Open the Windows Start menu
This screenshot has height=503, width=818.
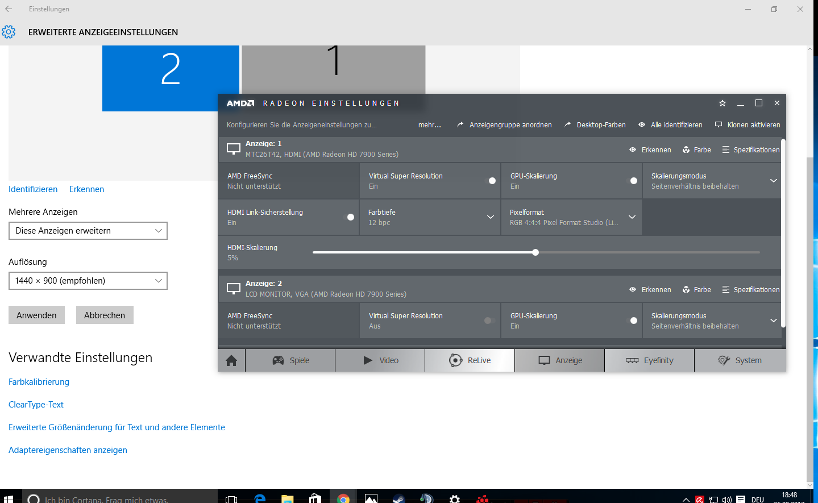[x=9, y=499]
